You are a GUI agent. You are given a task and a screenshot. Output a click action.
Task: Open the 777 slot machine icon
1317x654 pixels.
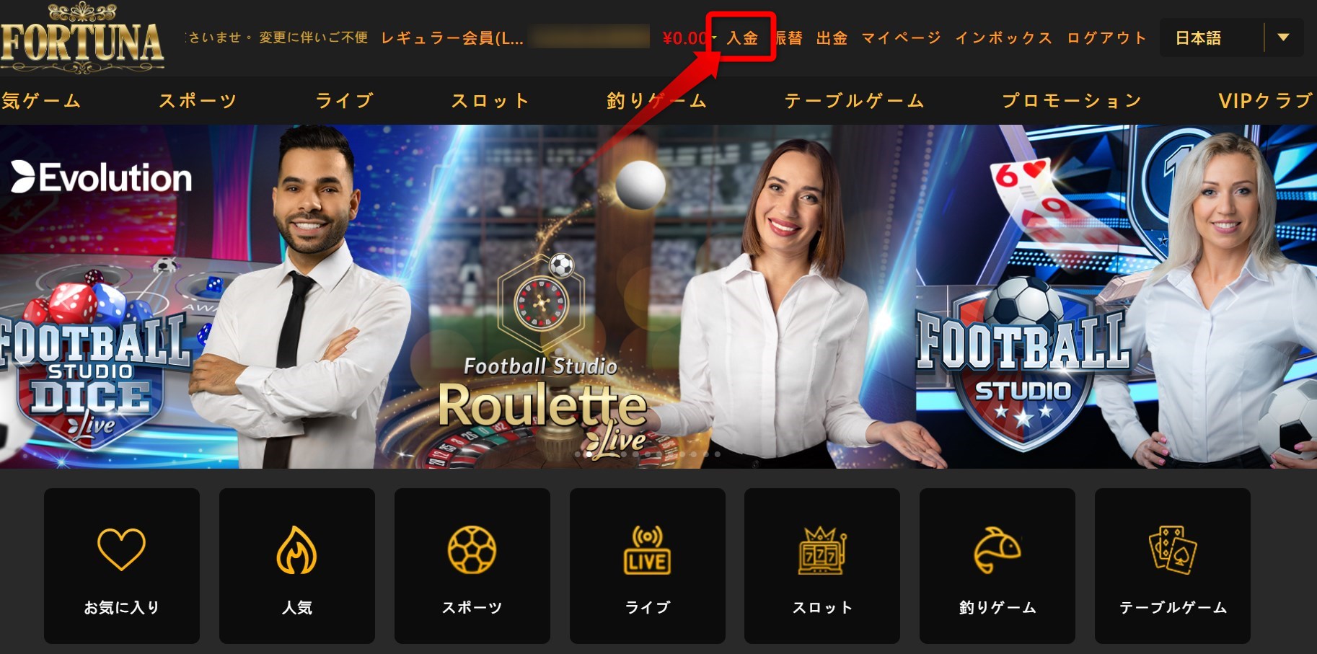point(822,550)
